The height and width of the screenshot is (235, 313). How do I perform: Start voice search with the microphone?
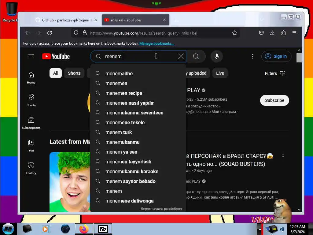coord(217,56)
